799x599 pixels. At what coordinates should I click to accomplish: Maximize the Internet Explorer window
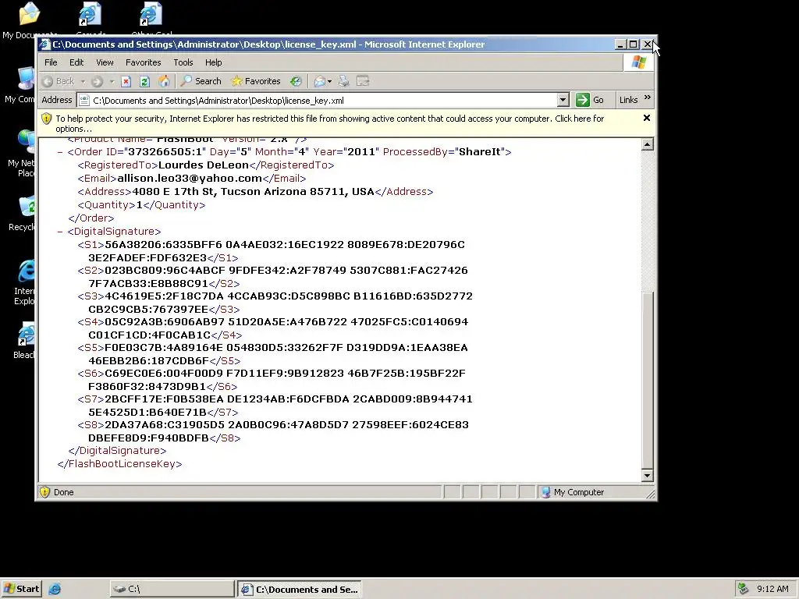(634, 44)
